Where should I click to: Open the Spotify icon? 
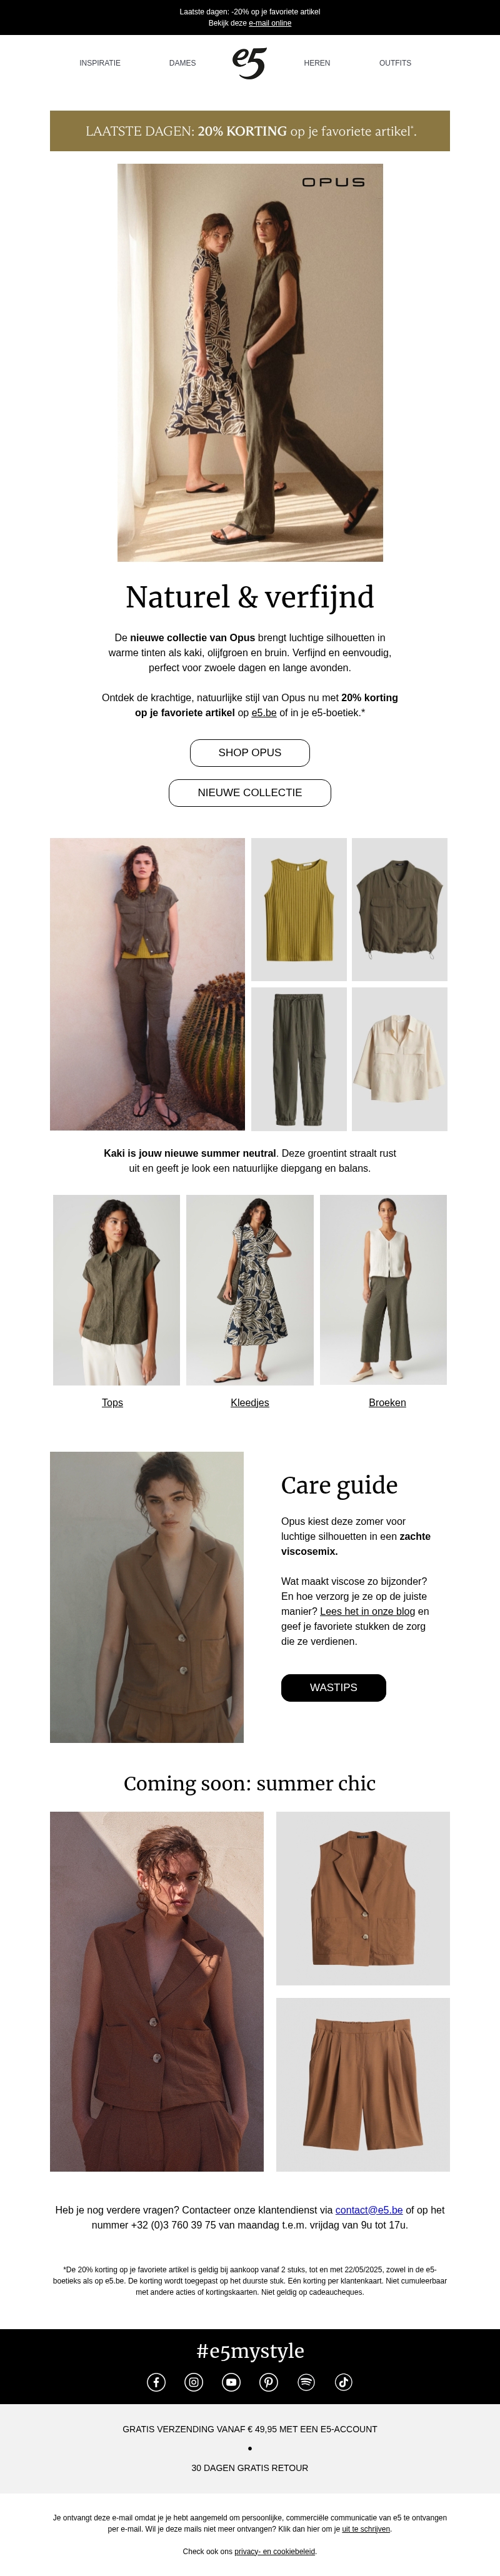coord(306,2381)
